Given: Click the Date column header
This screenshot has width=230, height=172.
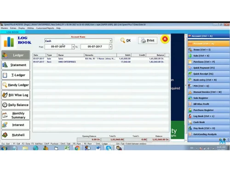Looking at the screenshot, I should pos(39,55).
